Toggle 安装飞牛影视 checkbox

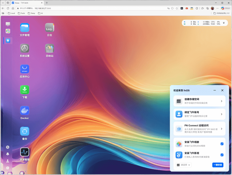click(x=222, y=155)
